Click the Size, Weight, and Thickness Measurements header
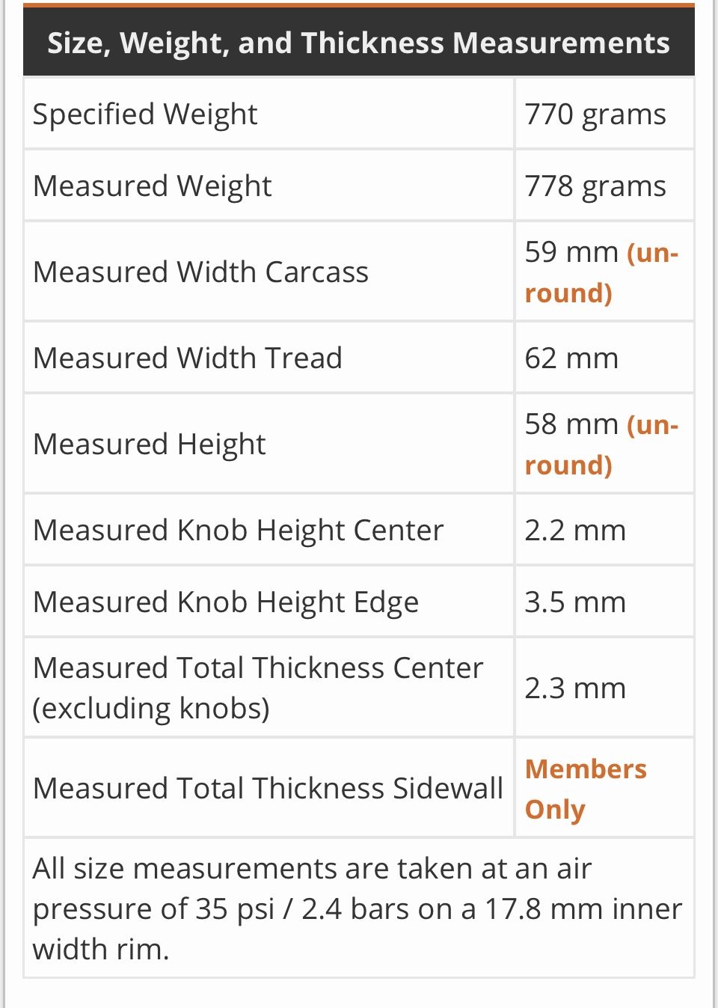 pos(358,43)
